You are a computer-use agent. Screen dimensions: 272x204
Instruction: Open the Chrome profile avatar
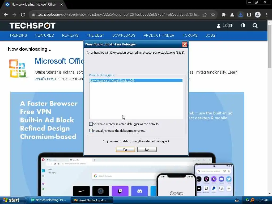pos(258,15)
